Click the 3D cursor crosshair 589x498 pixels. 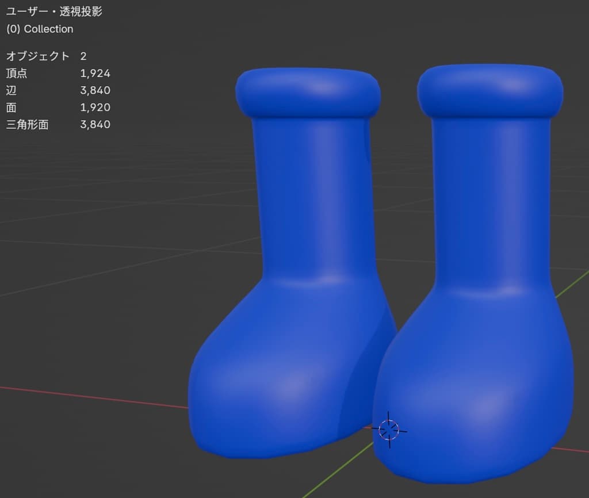coord(389,429)
